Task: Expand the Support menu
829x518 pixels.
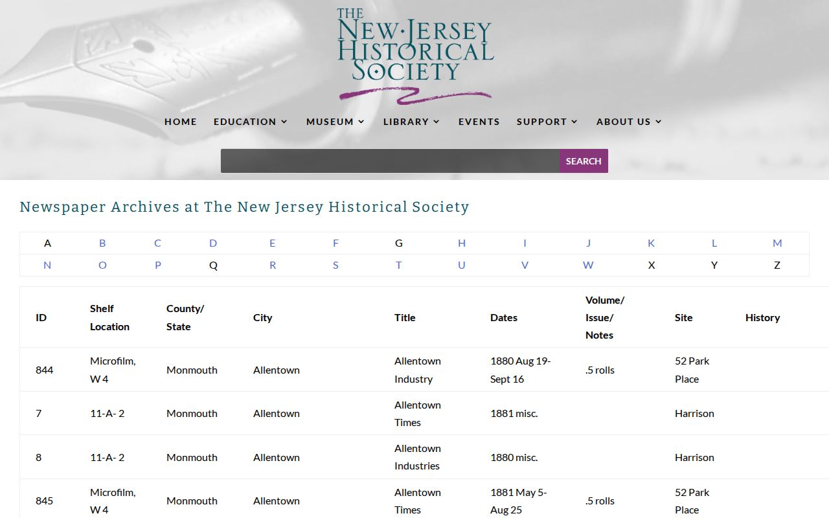Action: (547, 122)
